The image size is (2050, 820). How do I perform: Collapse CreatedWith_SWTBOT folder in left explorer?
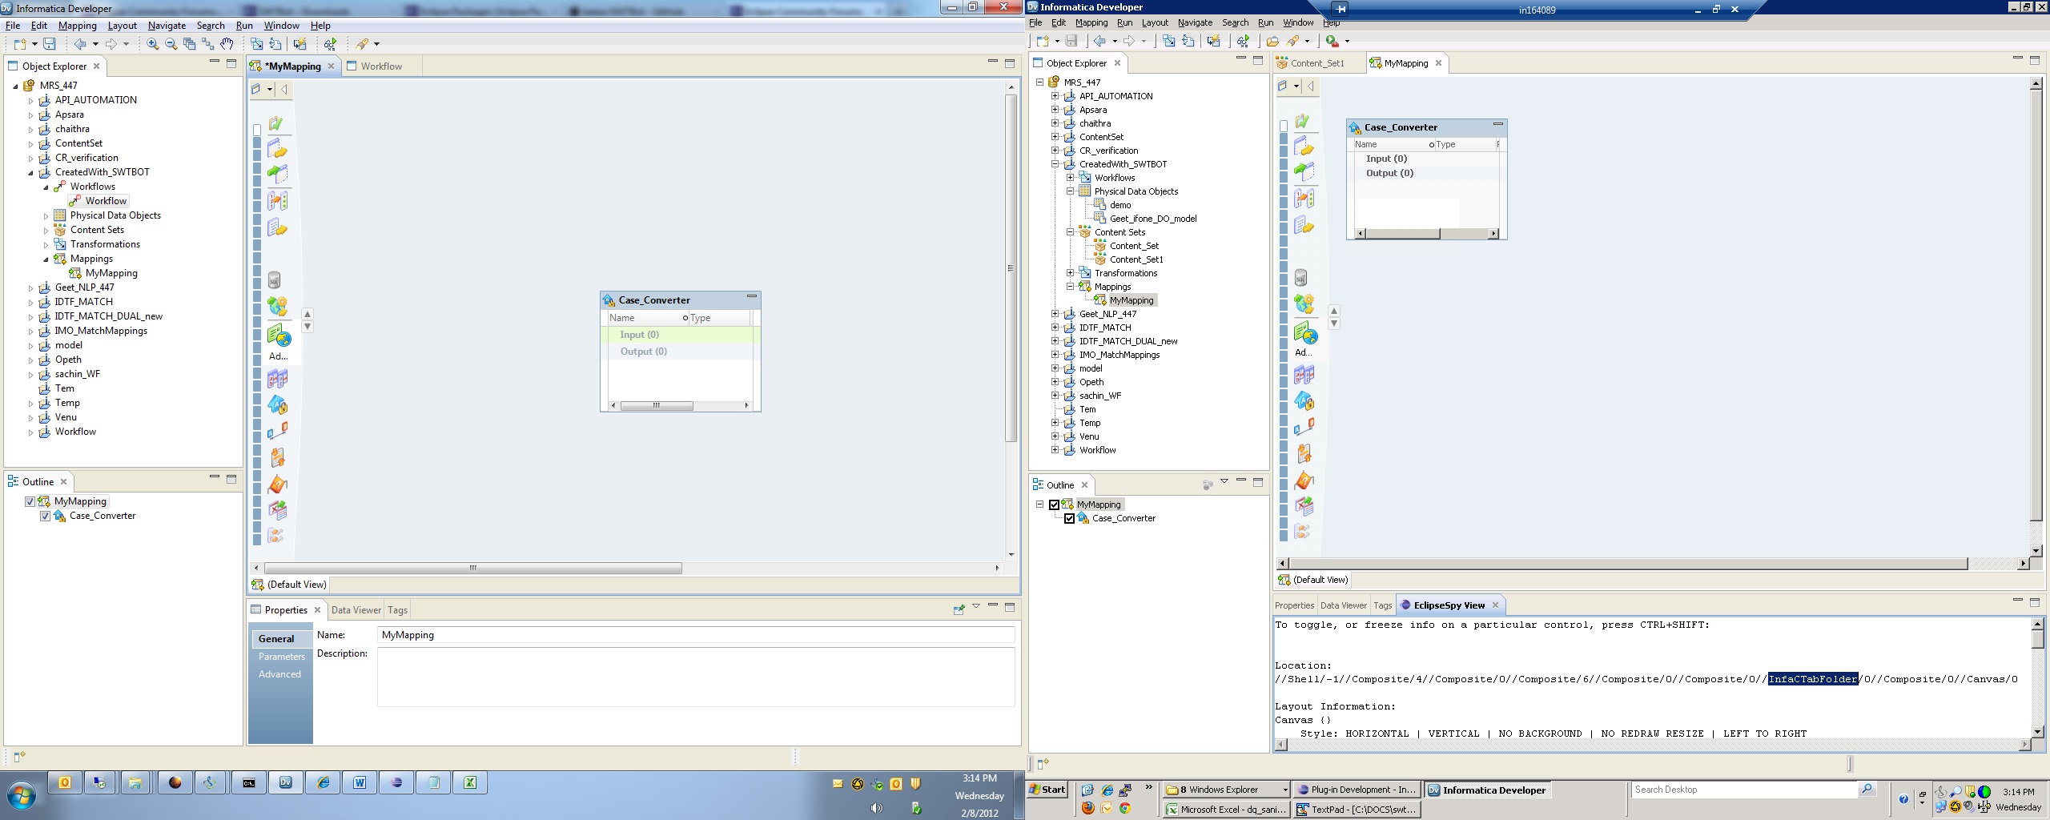[x=31, y=172]
